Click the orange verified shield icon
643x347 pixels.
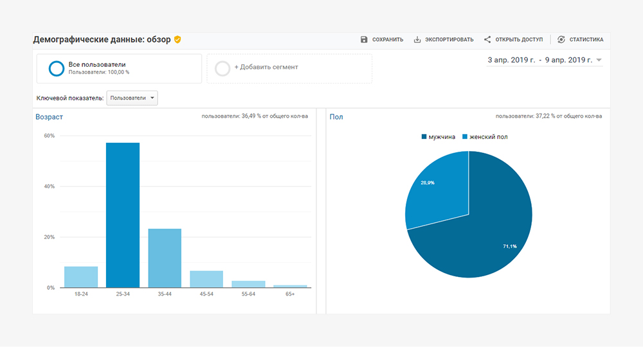coord(177,40)
